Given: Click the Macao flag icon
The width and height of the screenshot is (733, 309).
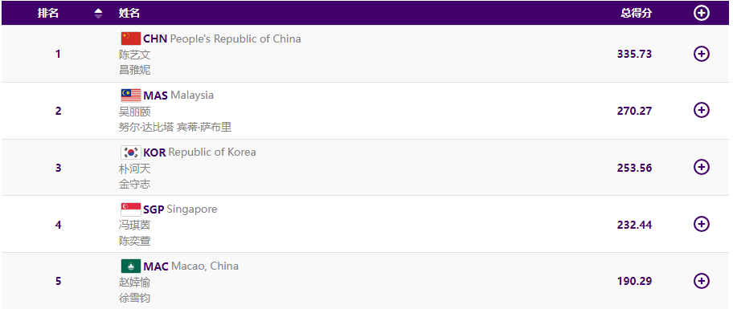Looking at the screenshot, I should (131, 266).
